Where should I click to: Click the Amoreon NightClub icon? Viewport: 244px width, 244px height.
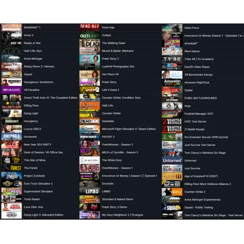tap(172, 82)
